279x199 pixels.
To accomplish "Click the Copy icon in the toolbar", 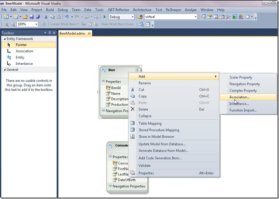I will click(x=52, y=17).
